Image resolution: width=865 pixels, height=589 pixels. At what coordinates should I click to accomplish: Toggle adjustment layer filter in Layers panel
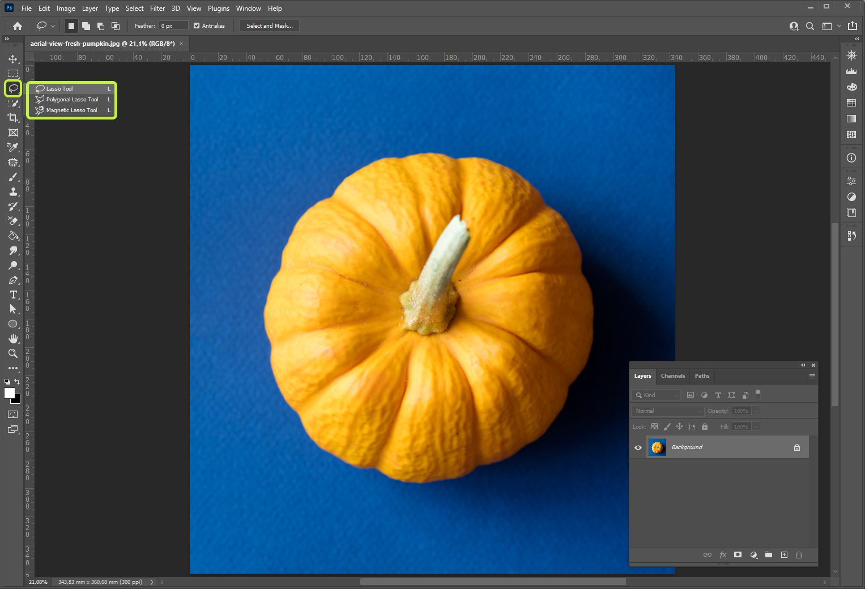[x=704, y=395]
